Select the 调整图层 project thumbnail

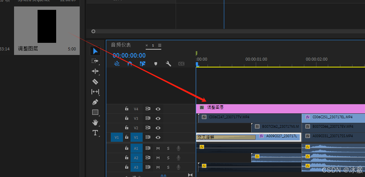click(47, 30)
